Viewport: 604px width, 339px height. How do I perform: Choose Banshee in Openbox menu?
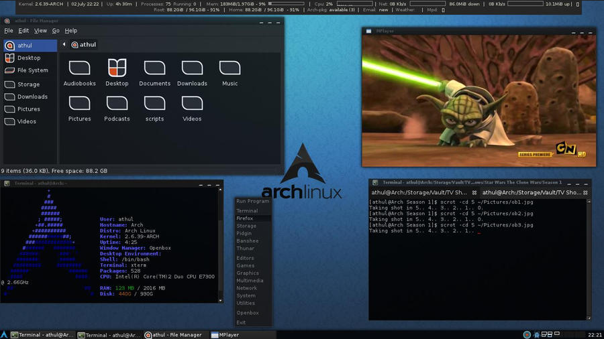(253, 241)
